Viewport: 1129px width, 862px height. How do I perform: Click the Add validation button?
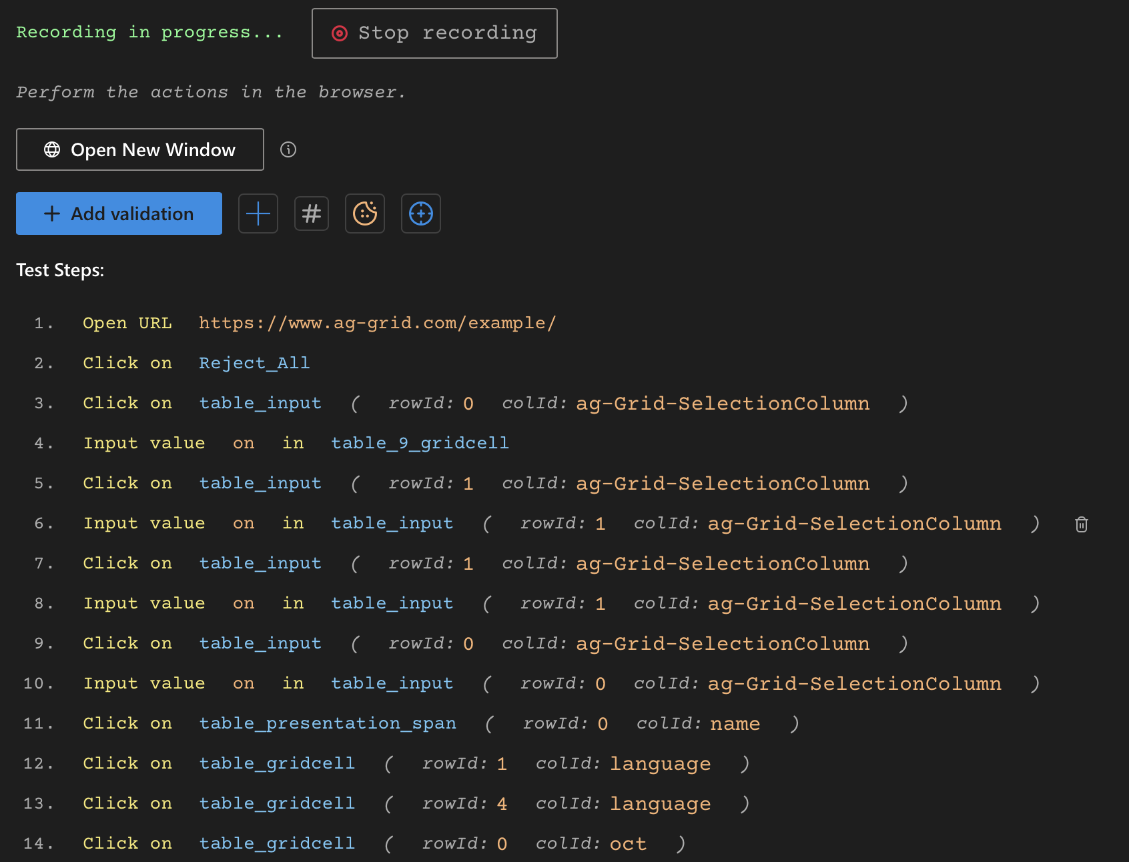pos(118,213)
